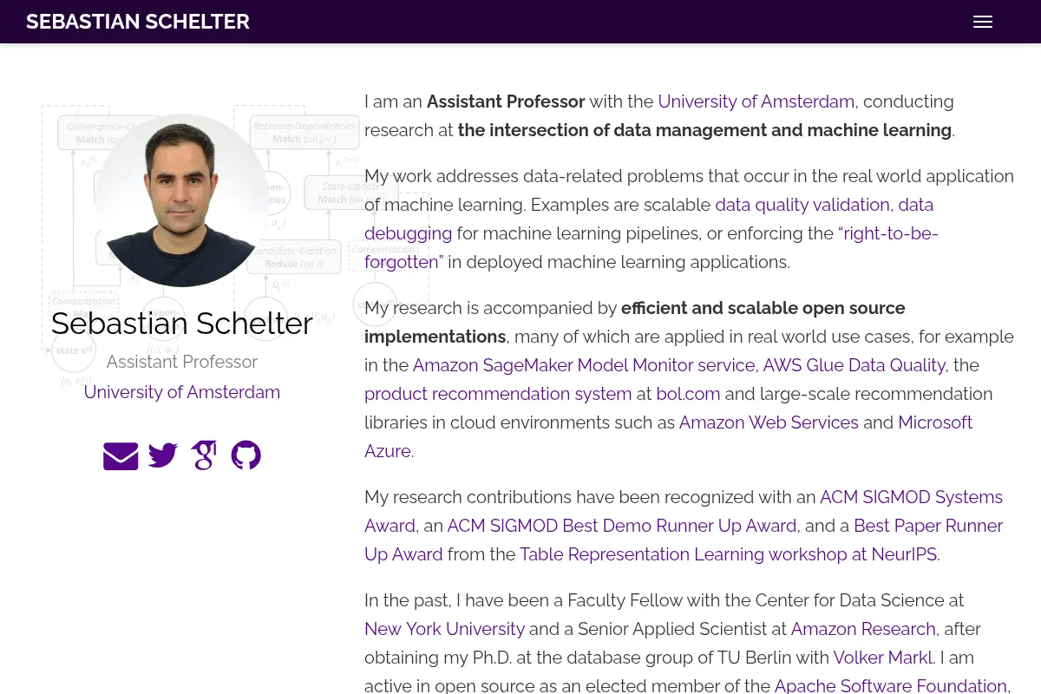Open the hamburger navigation menu
1041x694 pixels.
[x=983, y=22]
